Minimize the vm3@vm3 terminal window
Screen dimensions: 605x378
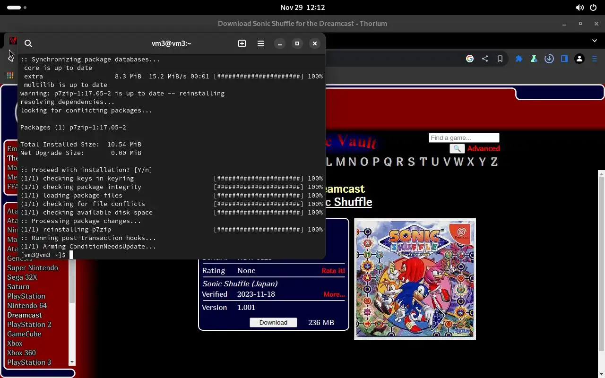280,43
